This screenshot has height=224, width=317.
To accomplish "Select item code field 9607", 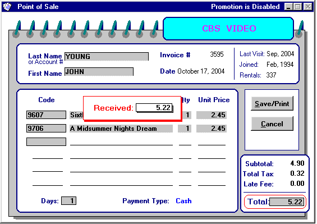I will 46,115.
